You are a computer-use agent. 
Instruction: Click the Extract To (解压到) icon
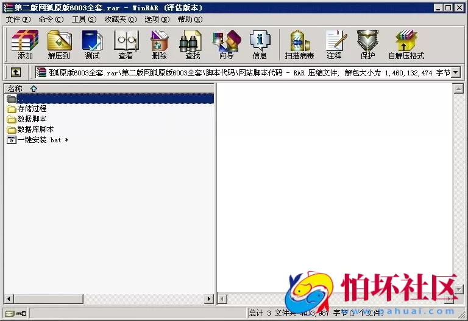click(x=59, y=44)
